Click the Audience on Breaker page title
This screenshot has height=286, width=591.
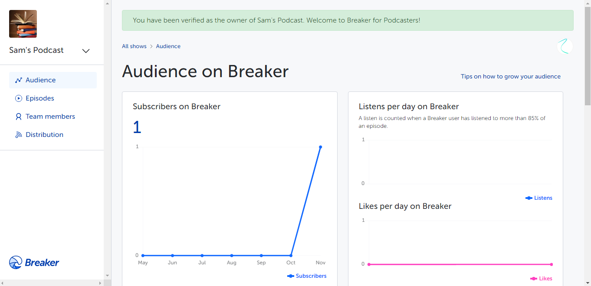click(205, 71)
